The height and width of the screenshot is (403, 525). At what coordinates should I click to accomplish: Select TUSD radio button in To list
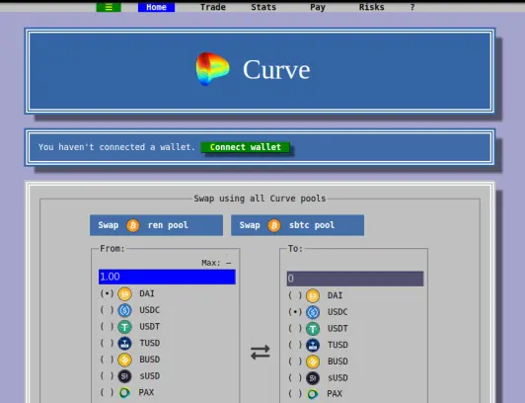point(295,345)
